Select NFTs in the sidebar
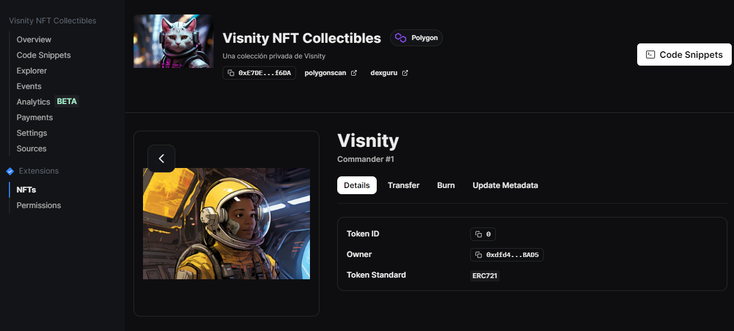 click(x=26, y=190)
